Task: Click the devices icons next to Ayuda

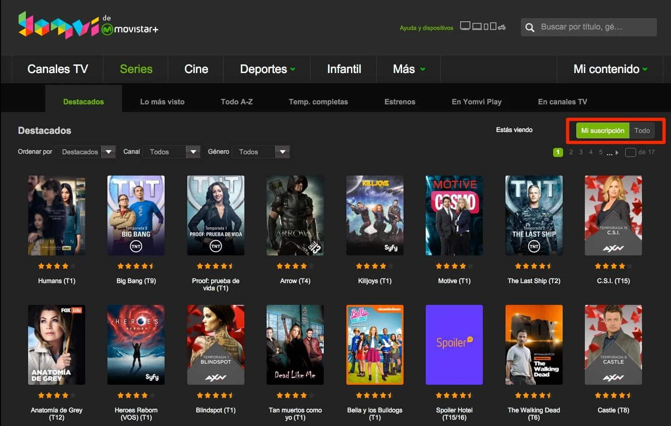Action: 483,26
